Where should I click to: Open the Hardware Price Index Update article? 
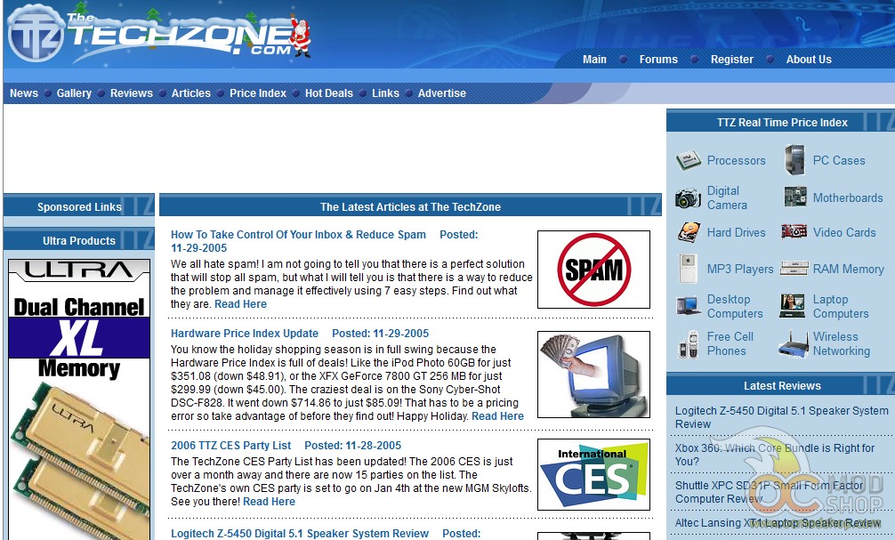click(x=245, y=334)
